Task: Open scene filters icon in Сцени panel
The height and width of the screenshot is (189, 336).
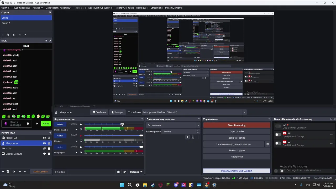Action: point(14,35)
